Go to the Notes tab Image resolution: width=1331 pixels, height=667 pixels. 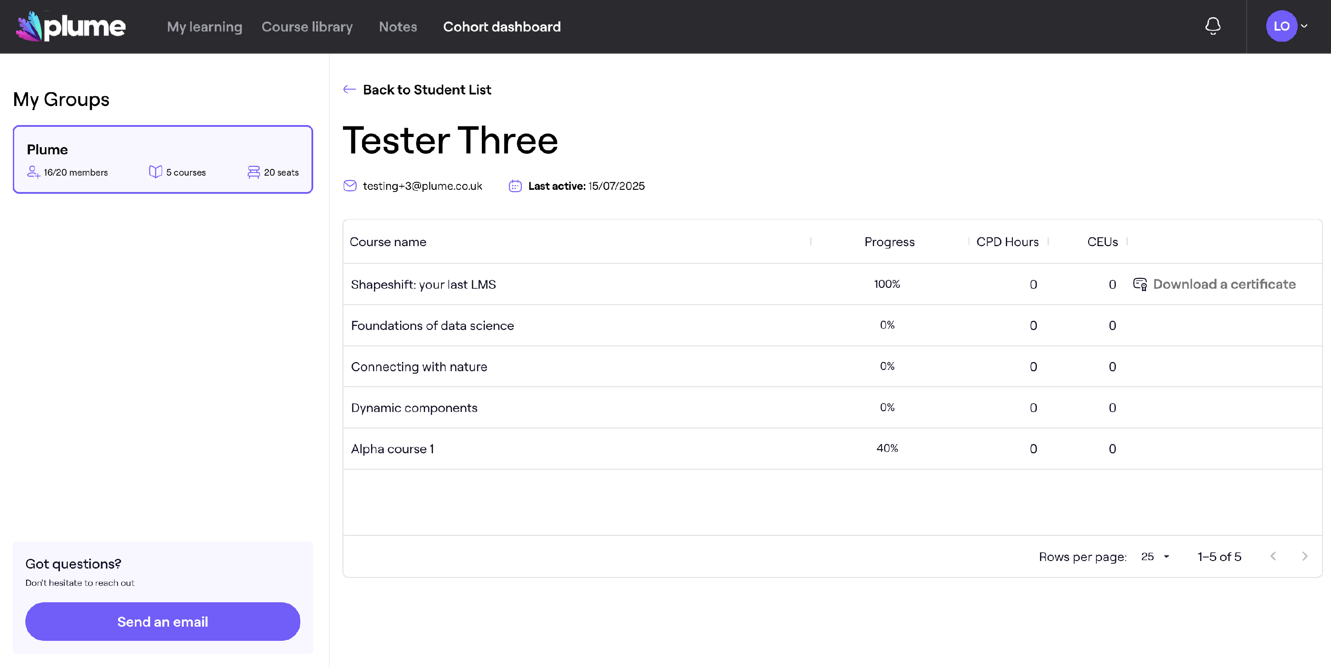pos(398,27)
